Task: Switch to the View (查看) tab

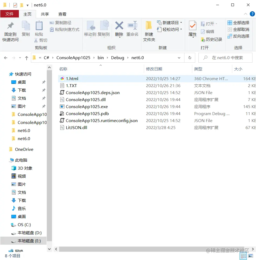Action: [x=62, y=14]
